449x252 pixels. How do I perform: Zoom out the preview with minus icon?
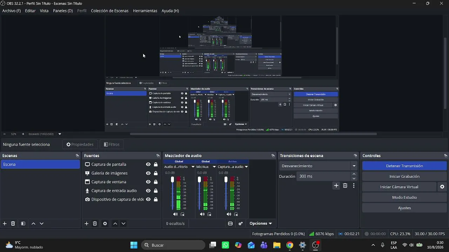tap(4, 134)
